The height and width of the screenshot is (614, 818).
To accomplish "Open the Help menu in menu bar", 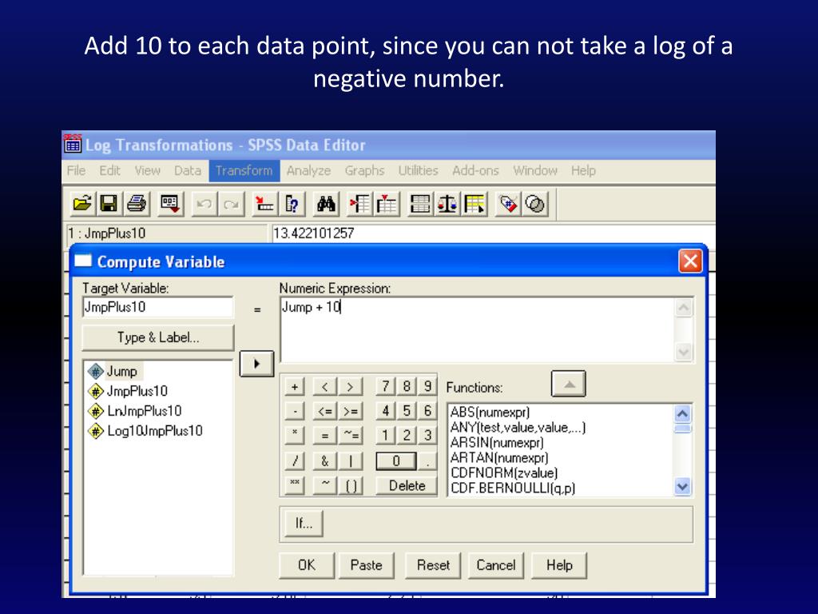I will click(x=582, y=171).
